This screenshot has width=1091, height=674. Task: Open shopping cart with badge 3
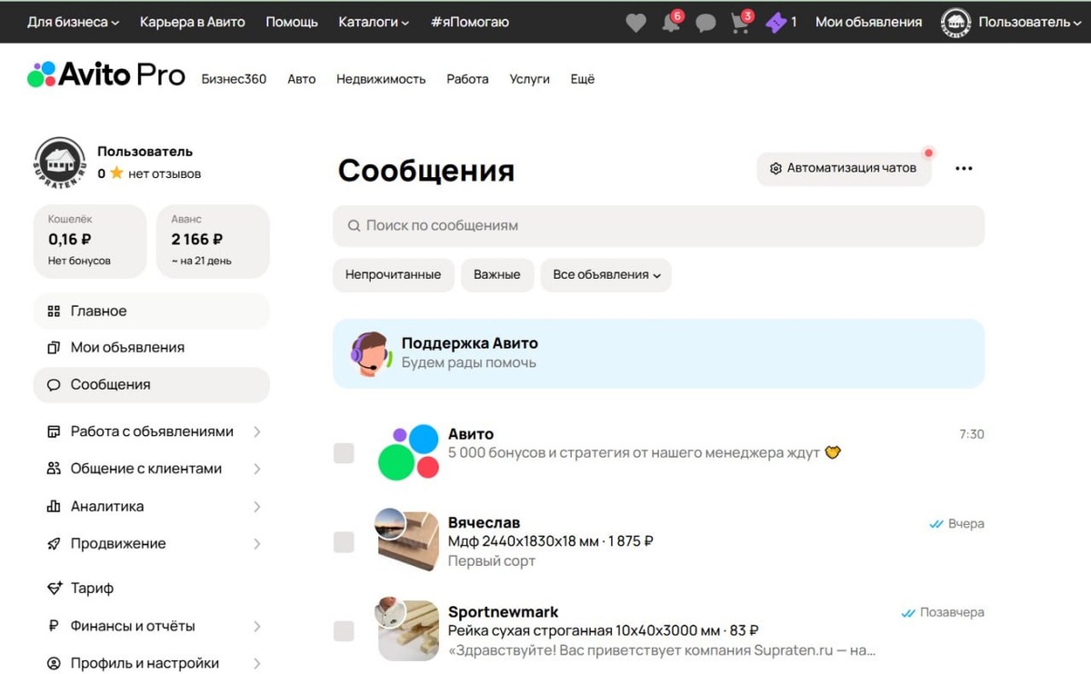click(741, 23)
